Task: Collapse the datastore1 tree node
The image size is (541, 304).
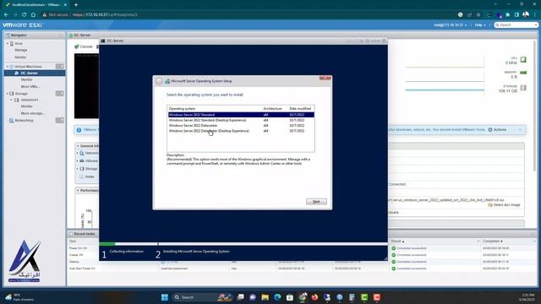Action: click(x=11, y=100)
